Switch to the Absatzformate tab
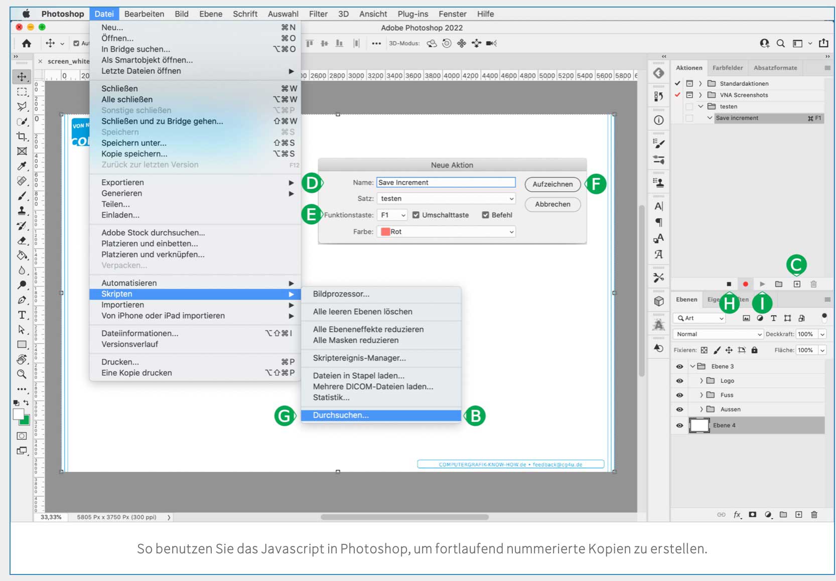Screen dimensions: 836x581 point(775,68)
